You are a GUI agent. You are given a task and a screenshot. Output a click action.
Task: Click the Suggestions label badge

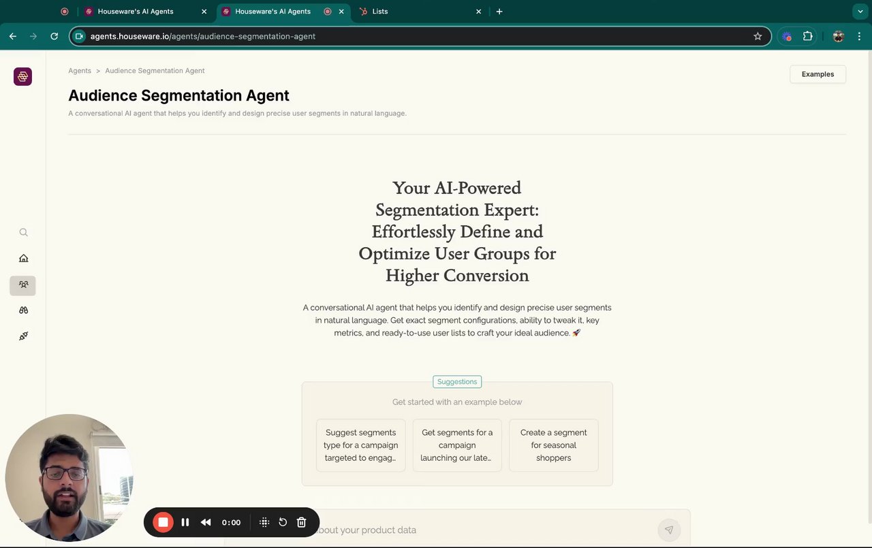457,382
